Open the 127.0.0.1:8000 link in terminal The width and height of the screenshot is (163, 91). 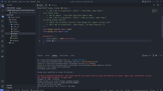[x=70, y=83]
